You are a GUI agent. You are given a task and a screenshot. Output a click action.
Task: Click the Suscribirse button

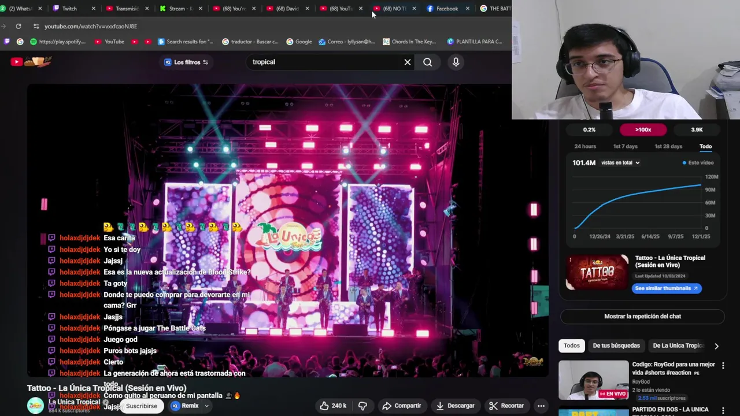pyautogui.click(x=142, y=406)
